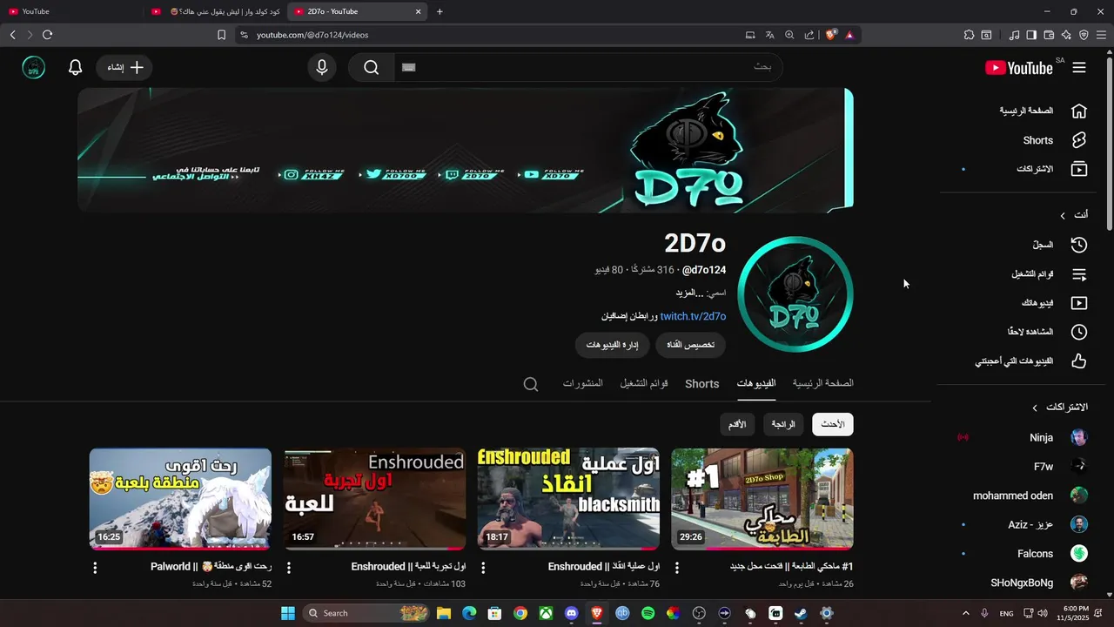Click the search magnifier button
The image size is (1114, 627).
pos(372,67)
